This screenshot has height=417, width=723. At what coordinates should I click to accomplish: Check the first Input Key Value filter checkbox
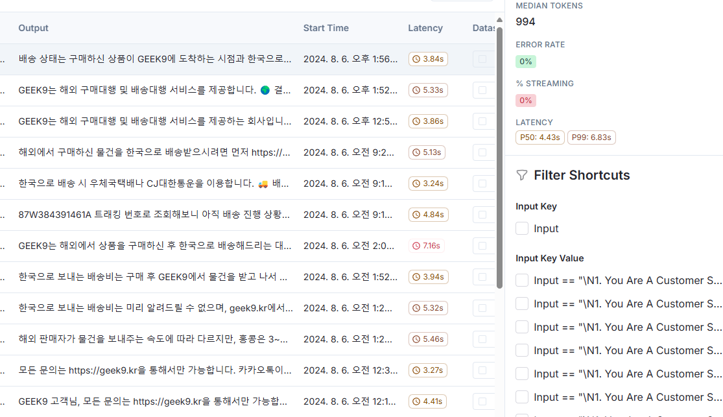(x=522, y=280)
